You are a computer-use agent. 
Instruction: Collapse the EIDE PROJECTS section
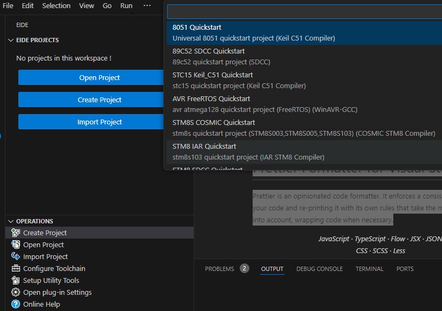[x=11, y=40]
